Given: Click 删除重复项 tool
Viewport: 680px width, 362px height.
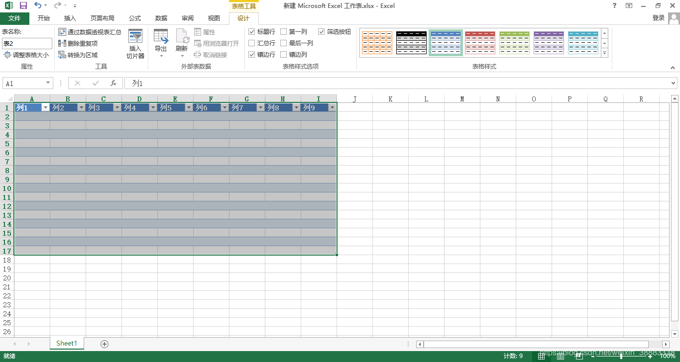Looking at the screenshot, I should 78,43.
